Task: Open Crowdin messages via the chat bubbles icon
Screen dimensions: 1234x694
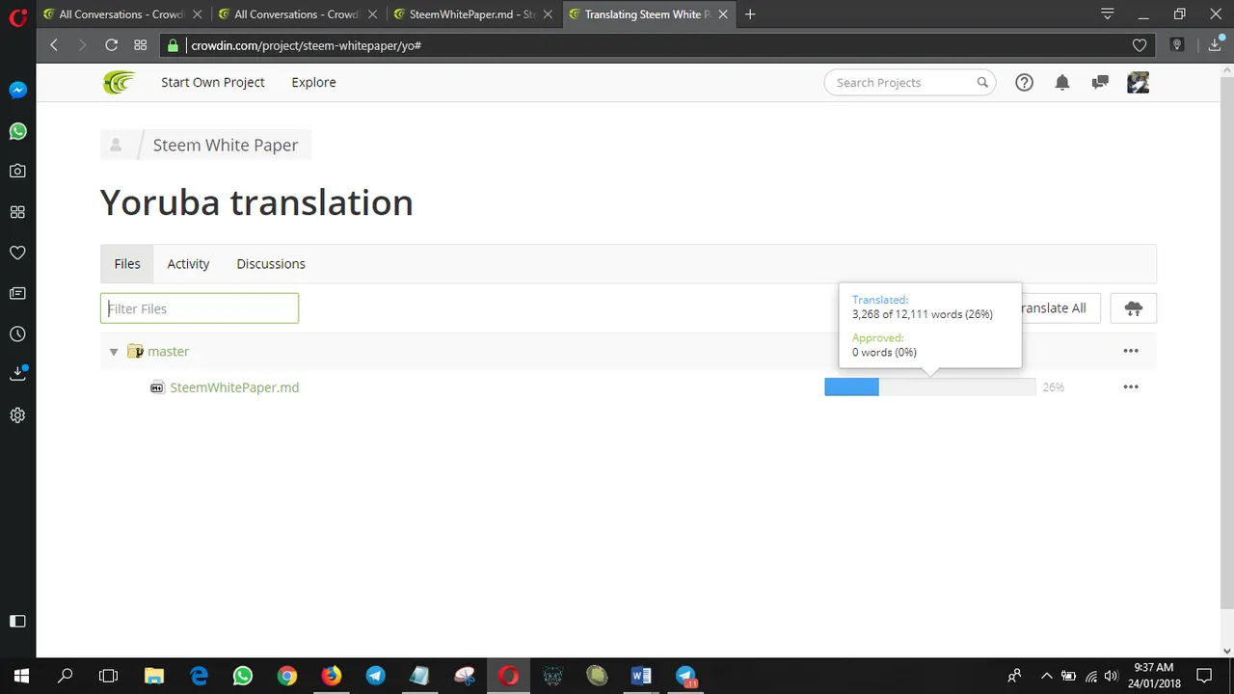Action: [x=1100, y=83]
